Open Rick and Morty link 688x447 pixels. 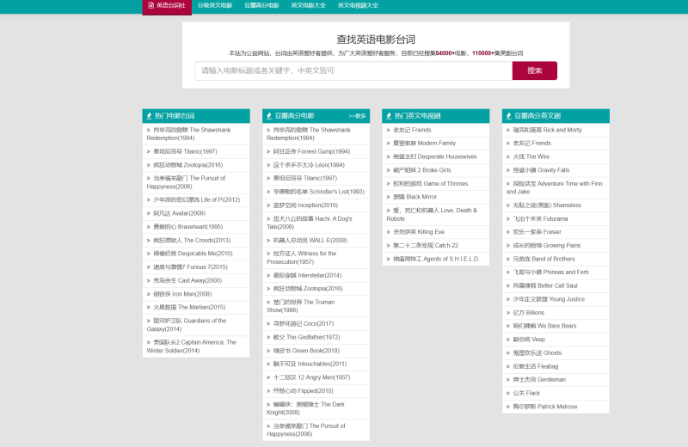tap(547, 131)
